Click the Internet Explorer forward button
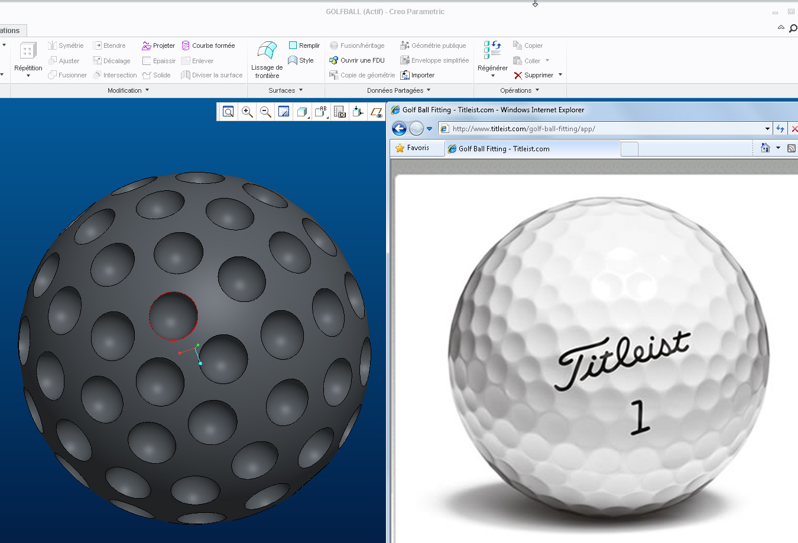 [416, 128]
